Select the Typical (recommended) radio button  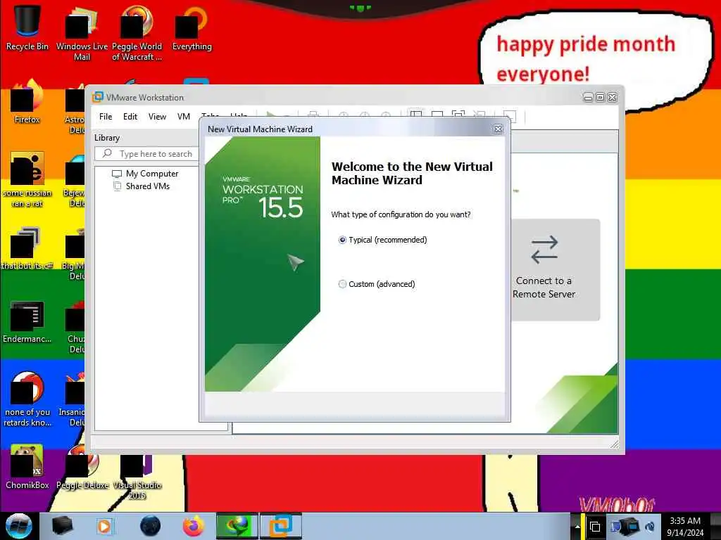[342, 240]
